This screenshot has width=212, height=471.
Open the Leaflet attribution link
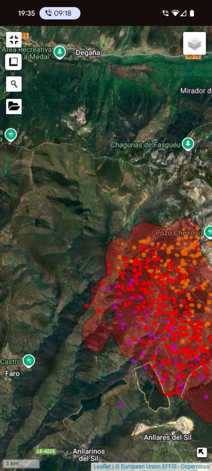pyautogui.click(x=102, y=467)
